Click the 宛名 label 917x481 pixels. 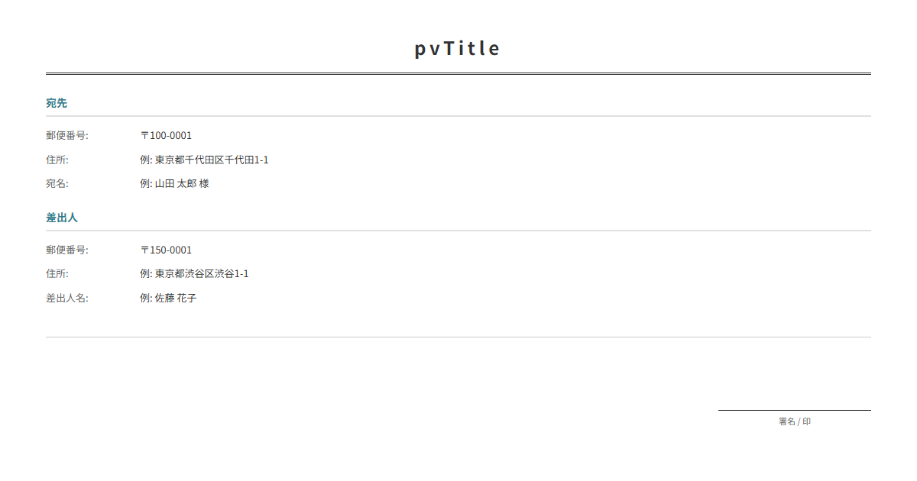coord(57,184)
